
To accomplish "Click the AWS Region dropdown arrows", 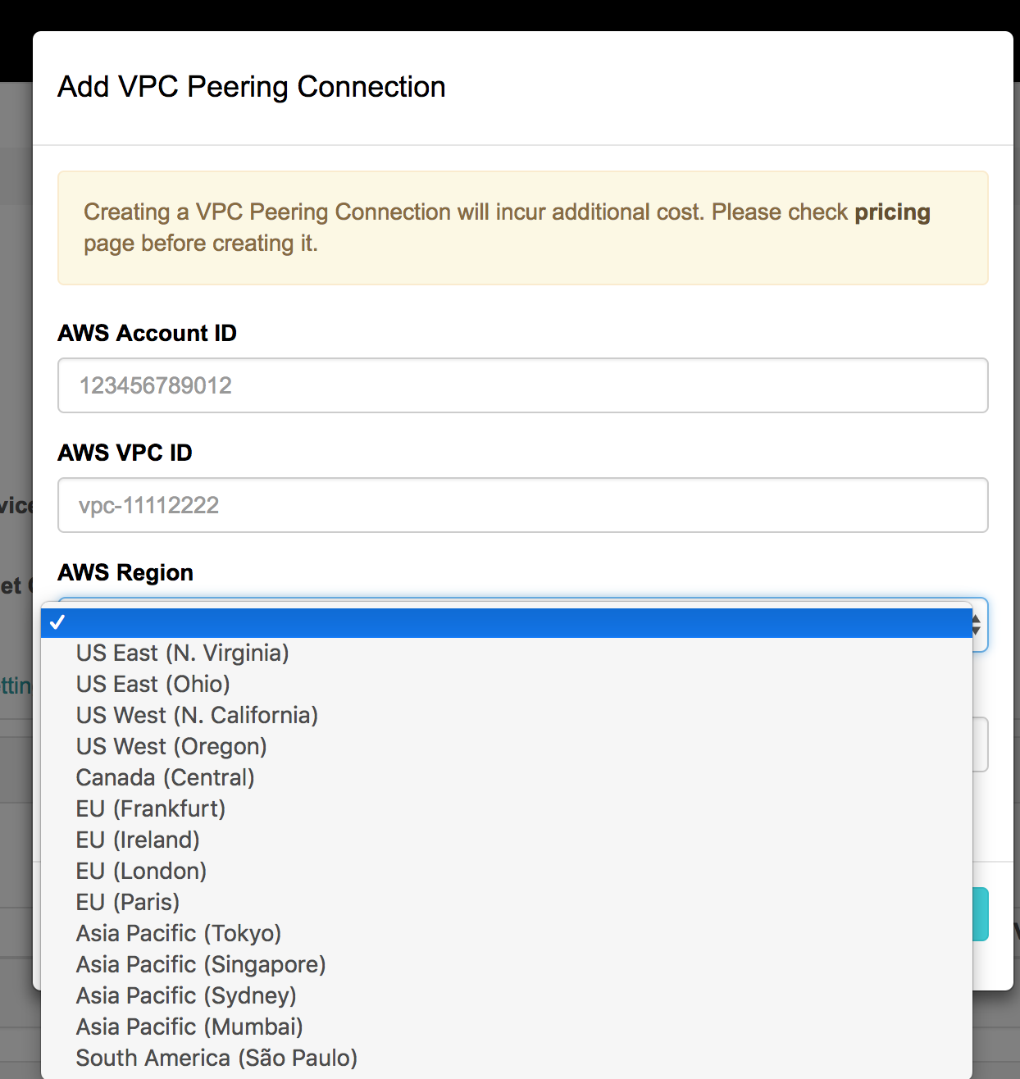I will coord(977,626).
